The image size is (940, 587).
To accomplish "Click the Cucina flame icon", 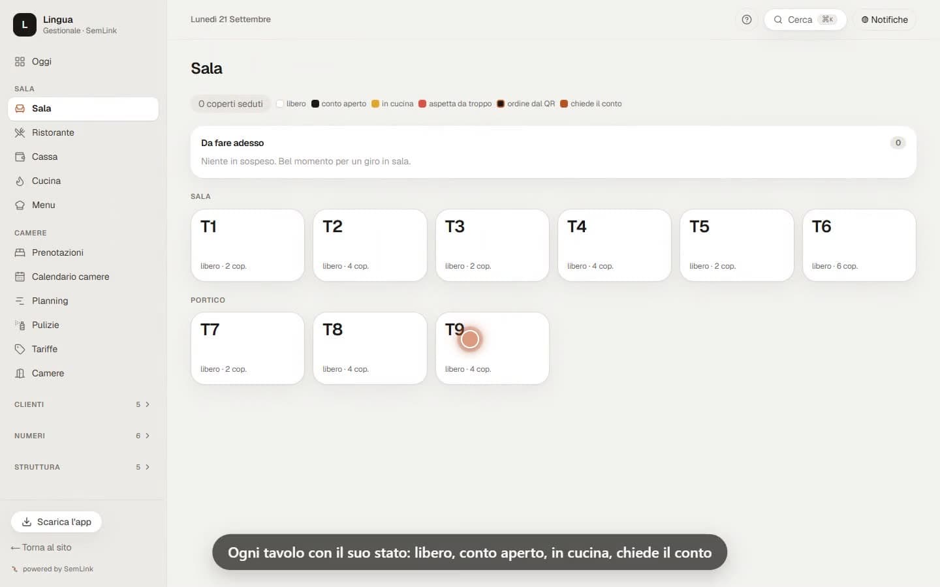I will tap(20, 181).
